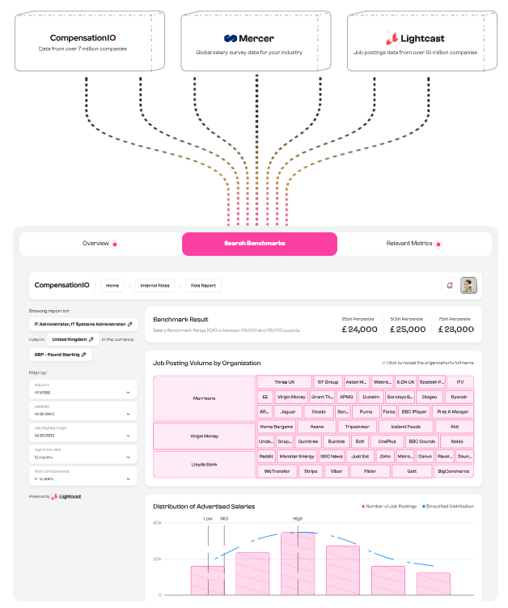Click the pink dot beside Relevant Metrics
Image resolution: width=508 pixels, height=608 pixels.
click(x=438, y=244)
